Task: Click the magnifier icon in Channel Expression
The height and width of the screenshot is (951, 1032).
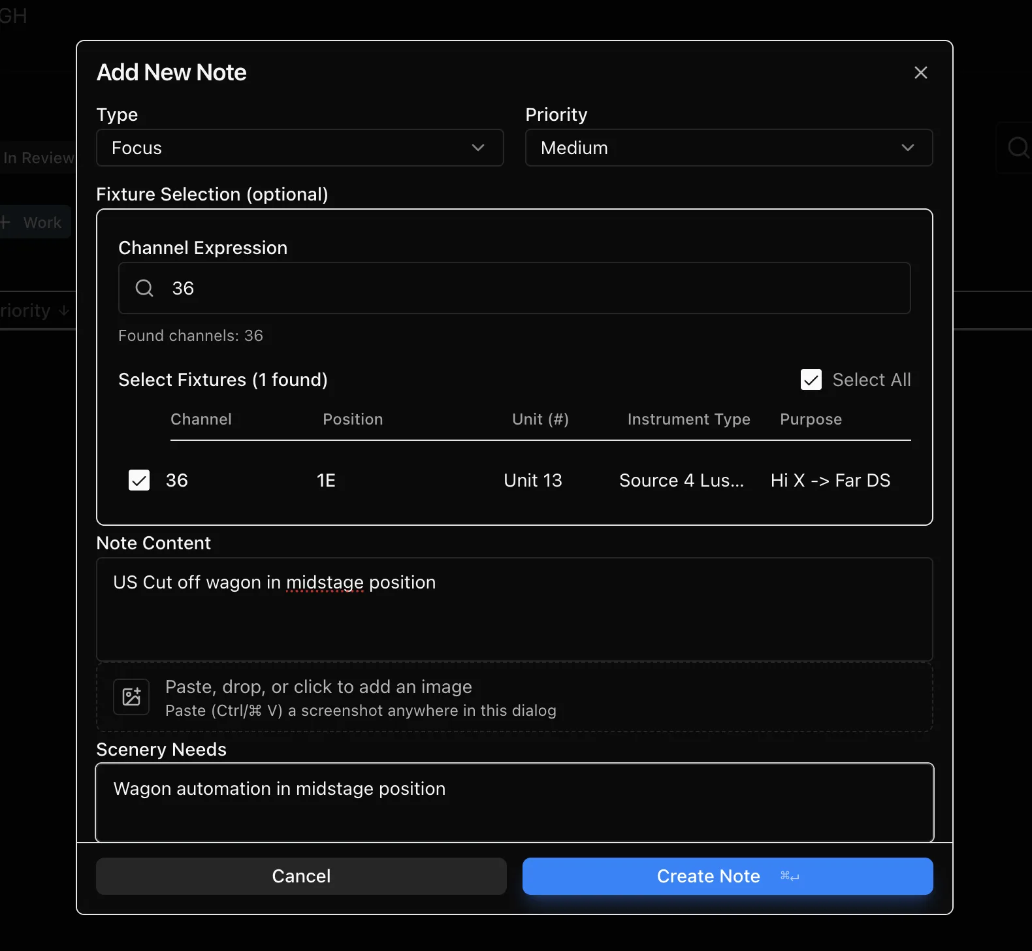Action: 144,288
